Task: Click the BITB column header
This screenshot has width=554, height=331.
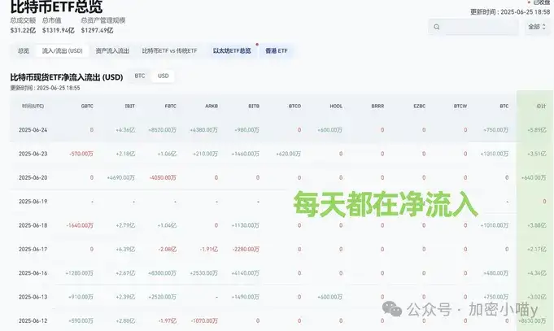Action: tap(254, 106)
